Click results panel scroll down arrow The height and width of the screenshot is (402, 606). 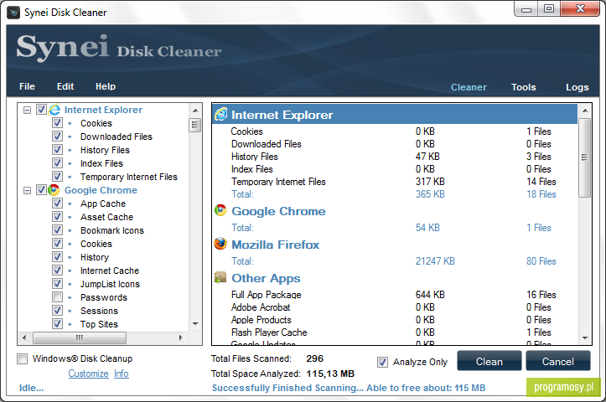585,338
